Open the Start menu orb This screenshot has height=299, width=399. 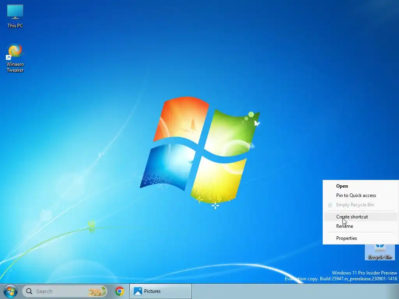(11, 291)
